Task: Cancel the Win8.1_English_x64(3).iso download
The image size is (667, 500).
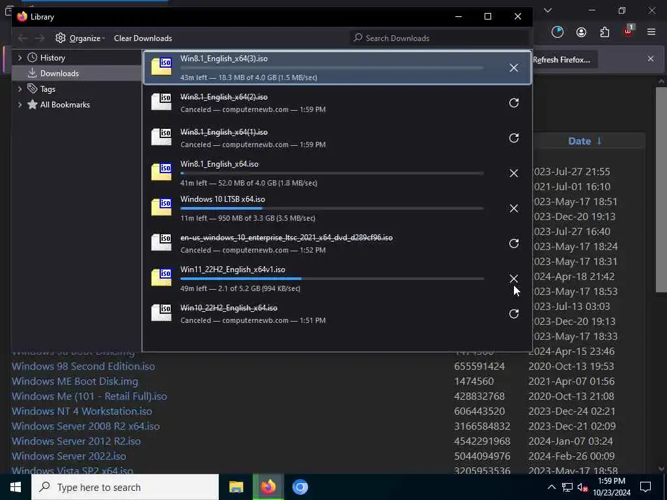Action: point(513,68)
